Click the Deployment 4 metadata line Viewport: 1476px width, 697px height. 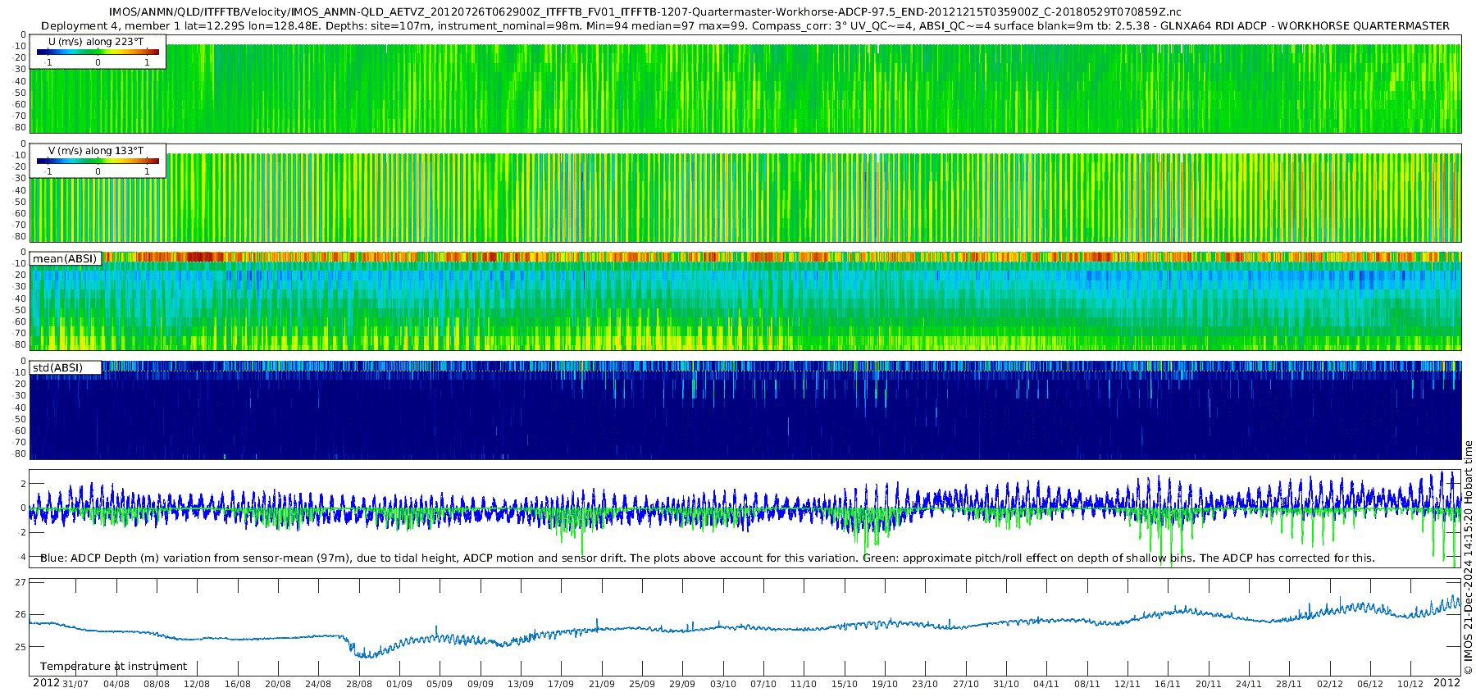(x=745, y=26)
